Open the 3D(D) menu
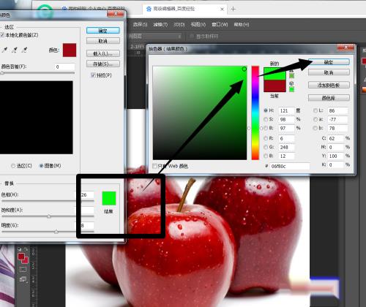This screenshot has width=366, height=307. [179, 24]
